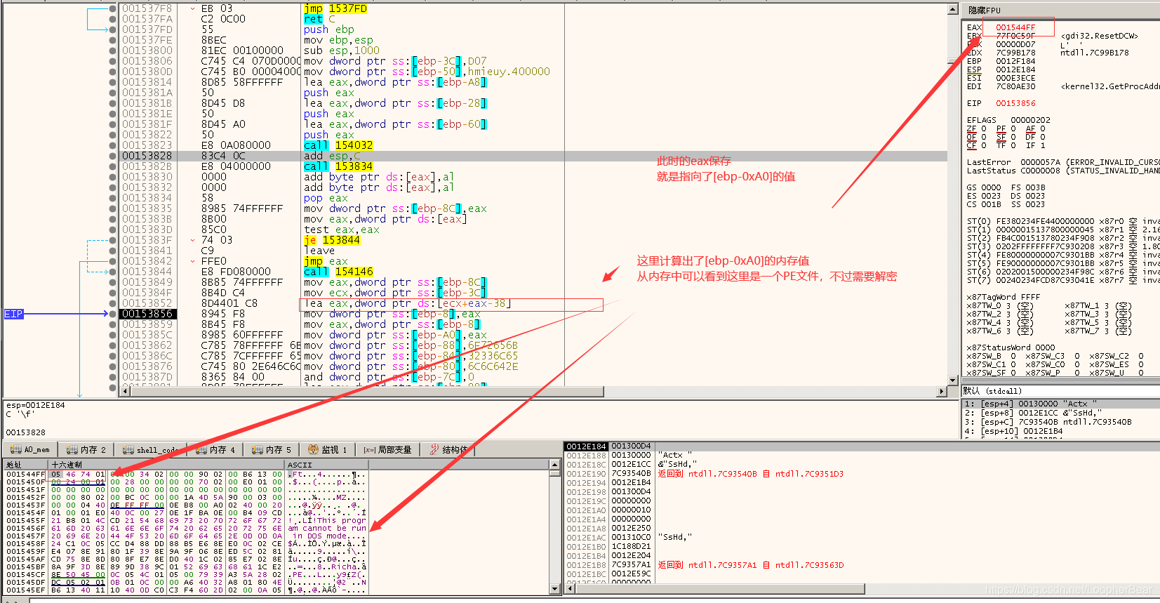
Task: Open the 局部变量 local variables tab
Action: point(388,449)
